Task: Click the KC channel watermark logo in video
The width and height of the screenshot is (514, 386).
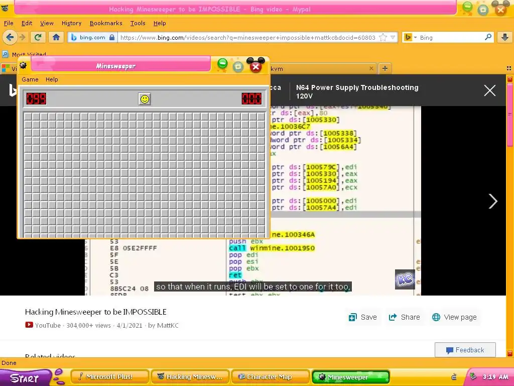Action: point(405,279)
